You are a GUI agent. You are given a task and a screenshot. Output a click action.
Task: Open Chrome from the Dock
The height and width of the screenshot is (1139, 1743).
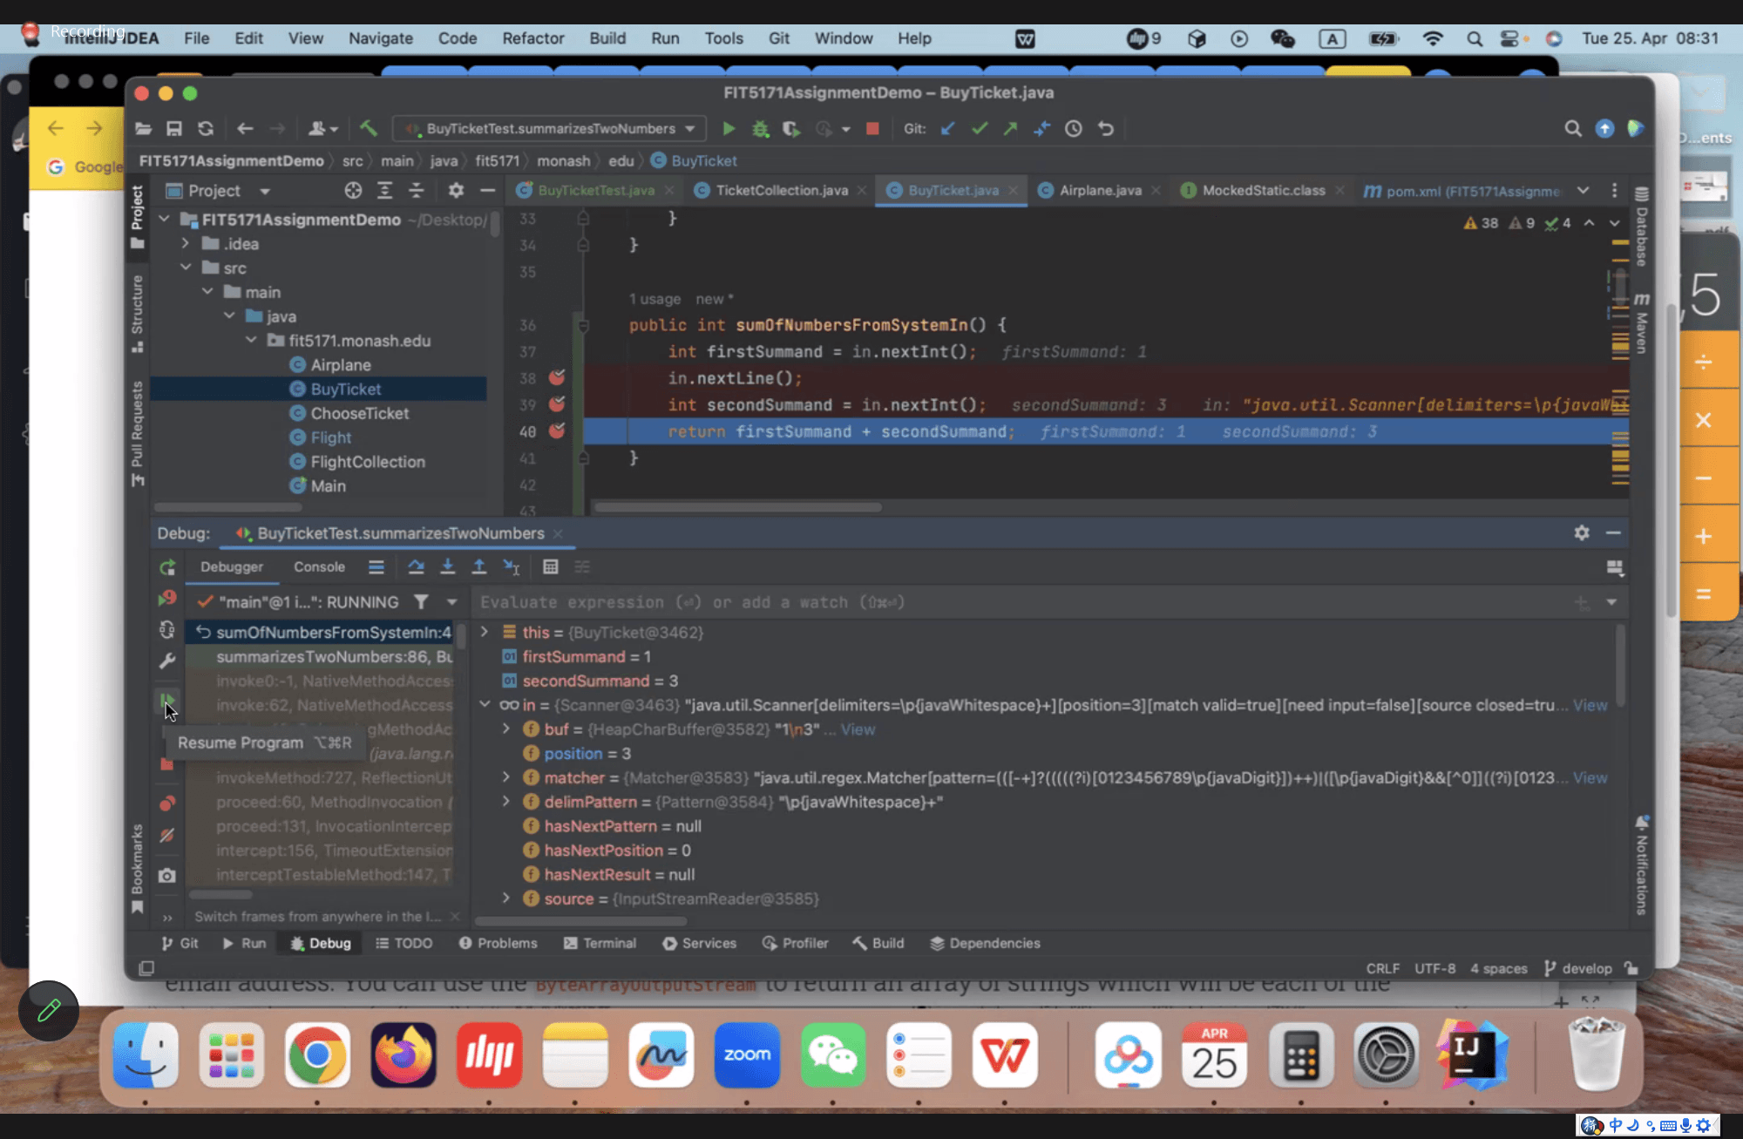click(x=317, y=1055)
